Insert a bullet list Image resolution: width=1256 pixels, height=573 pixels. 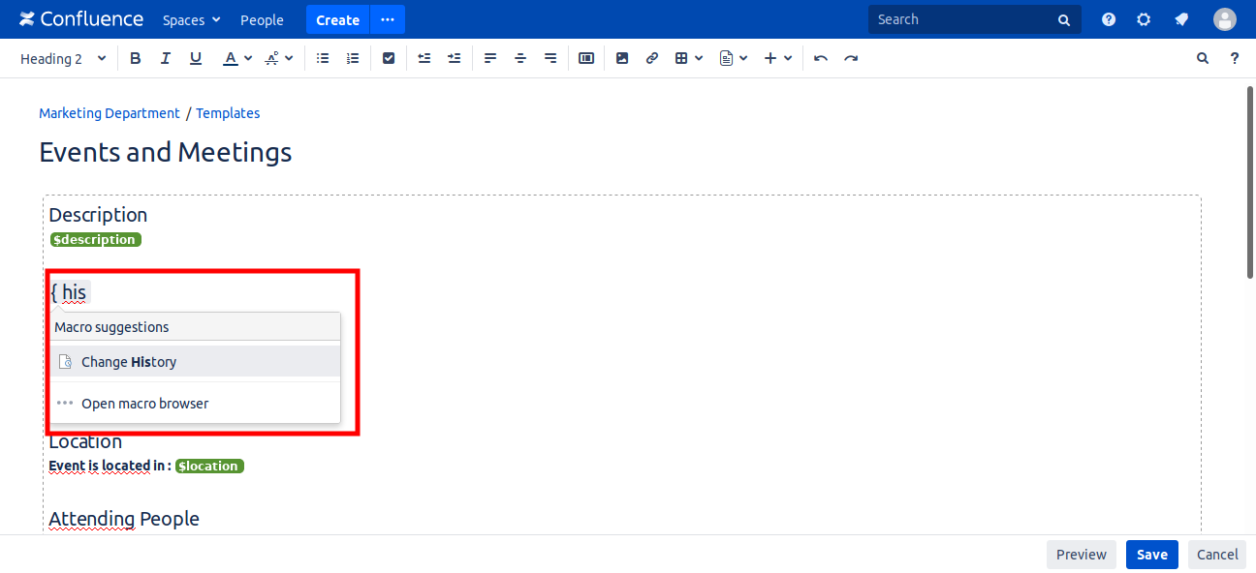coord(323,58)
